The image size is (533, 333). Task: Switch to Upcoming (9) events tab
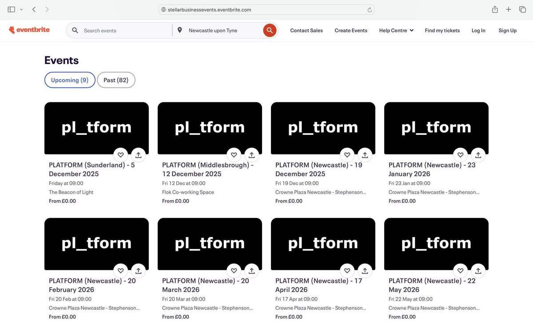[70, 80]
